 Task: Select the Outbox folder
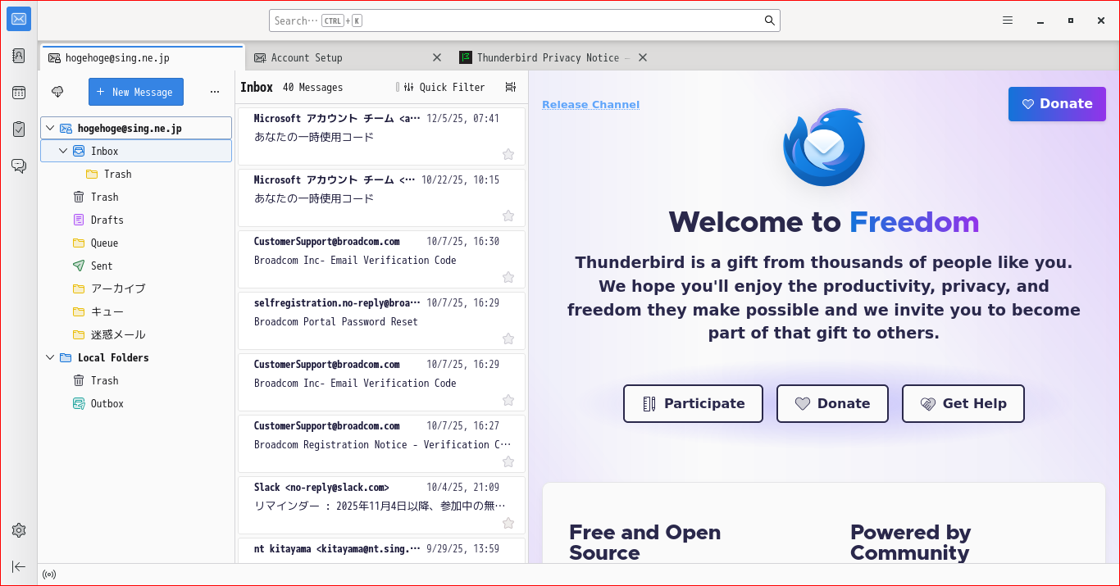click(136, 403)
